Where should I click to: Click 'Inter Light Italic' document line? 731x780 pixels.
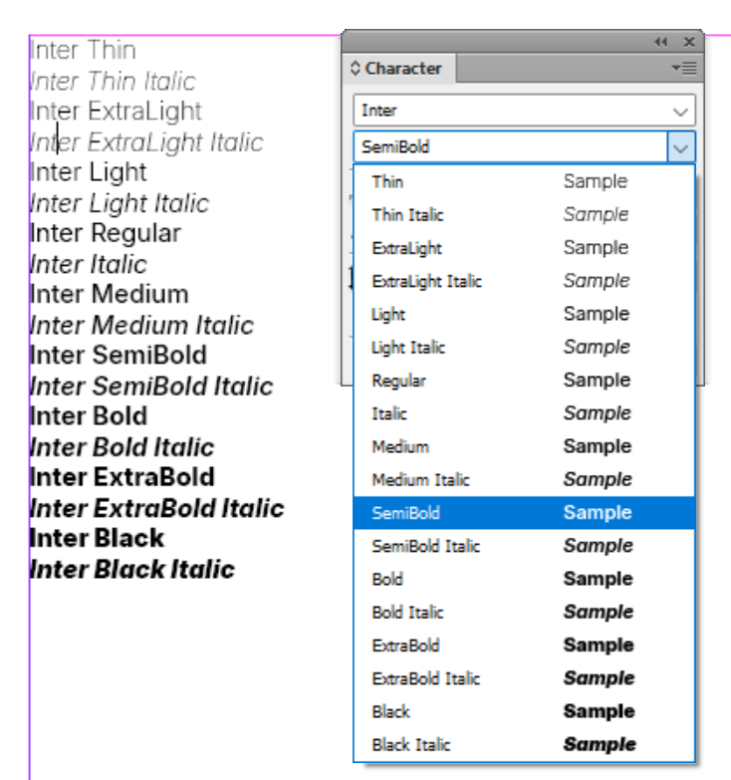(120, 203)
